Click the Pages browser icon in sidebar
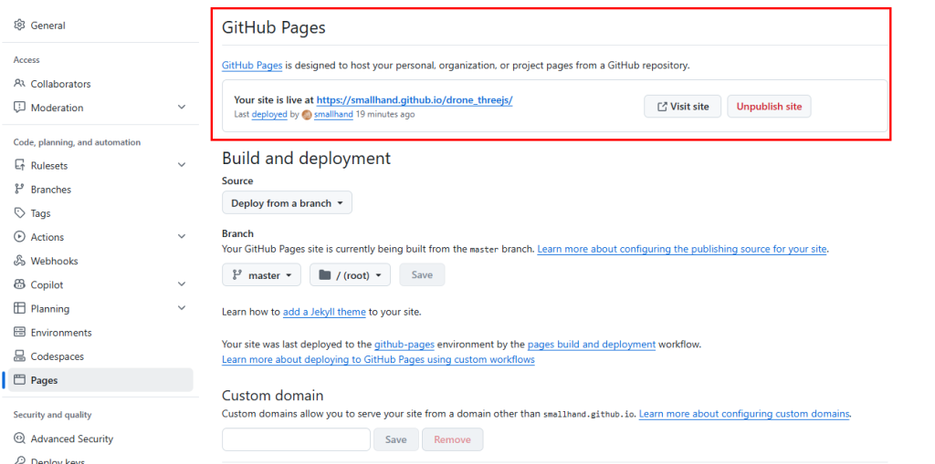The image size is (935, 464). click(20, 380)
